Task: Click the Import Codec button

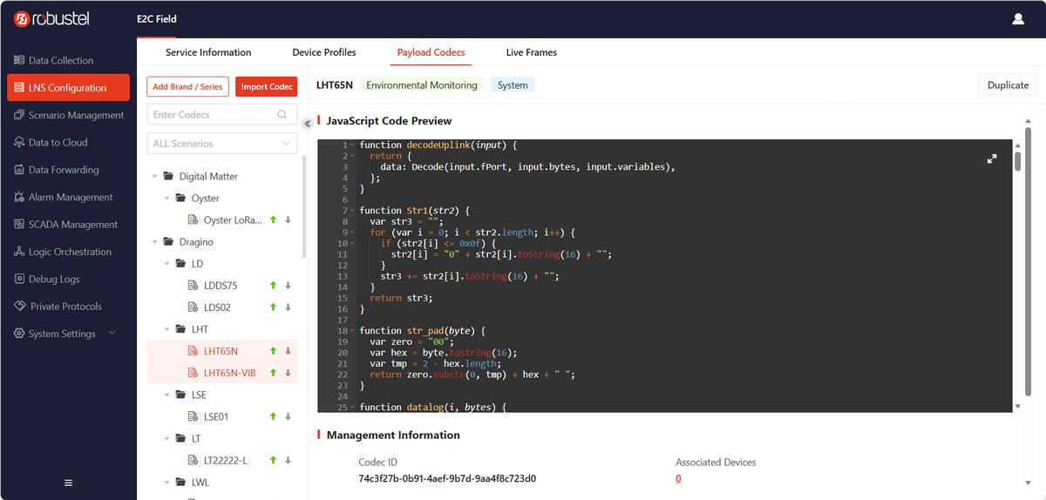Action: pyautogui.click(x=267, y=86)
